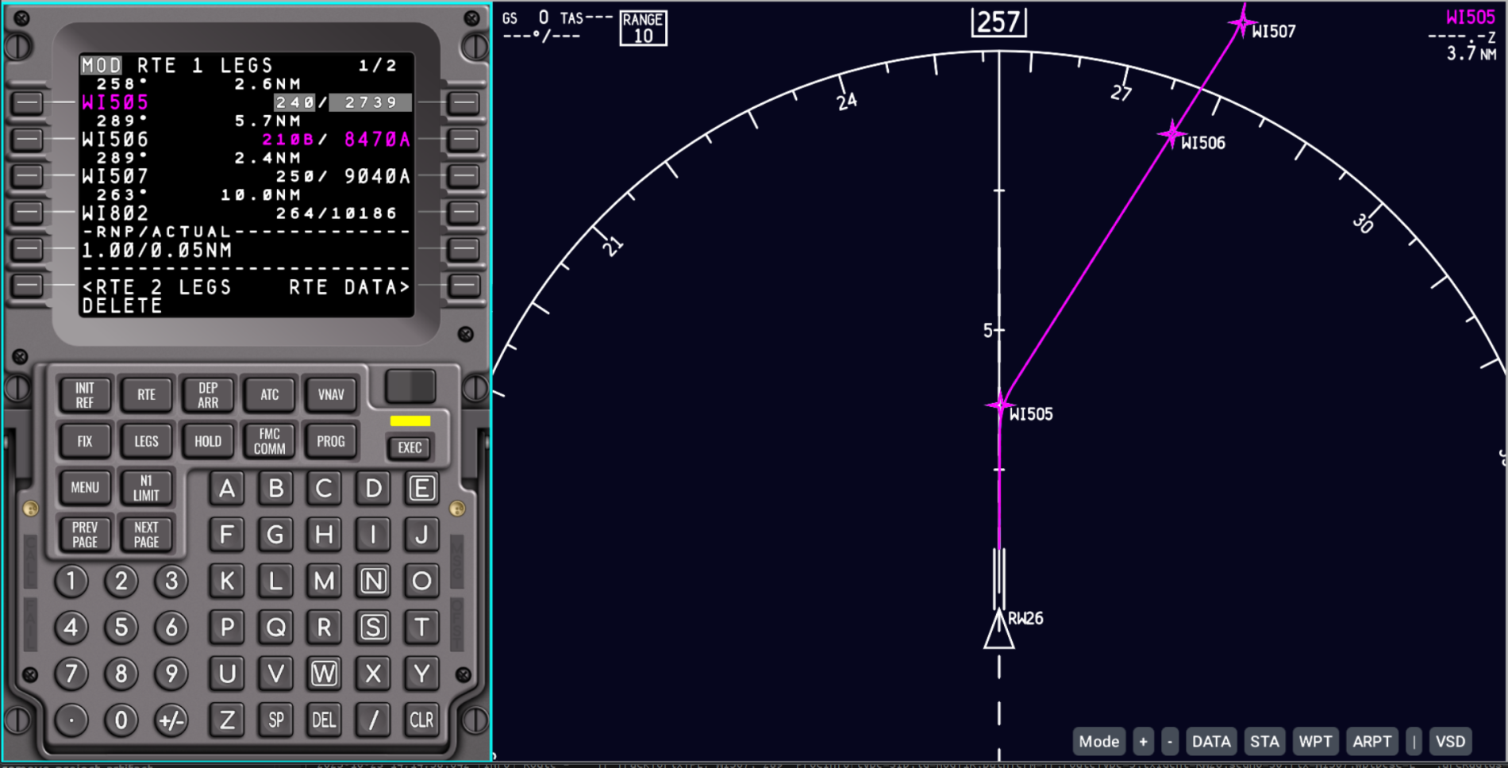Show the VSD vertical situation display

click(1450, 741)
